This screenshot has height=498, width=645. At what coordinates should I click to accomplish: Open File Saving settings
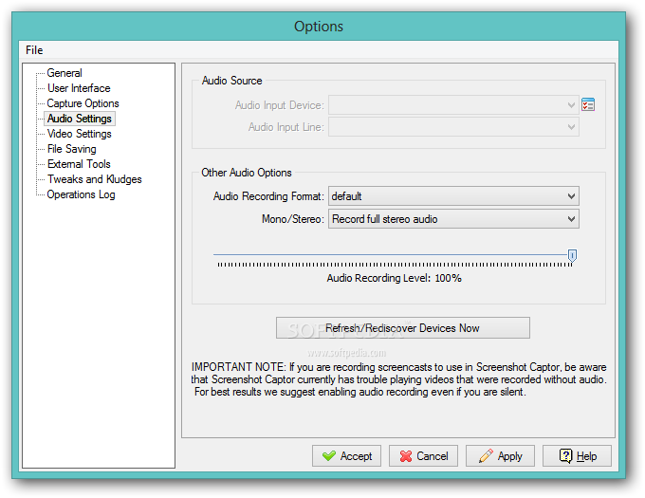coord(71,149)
